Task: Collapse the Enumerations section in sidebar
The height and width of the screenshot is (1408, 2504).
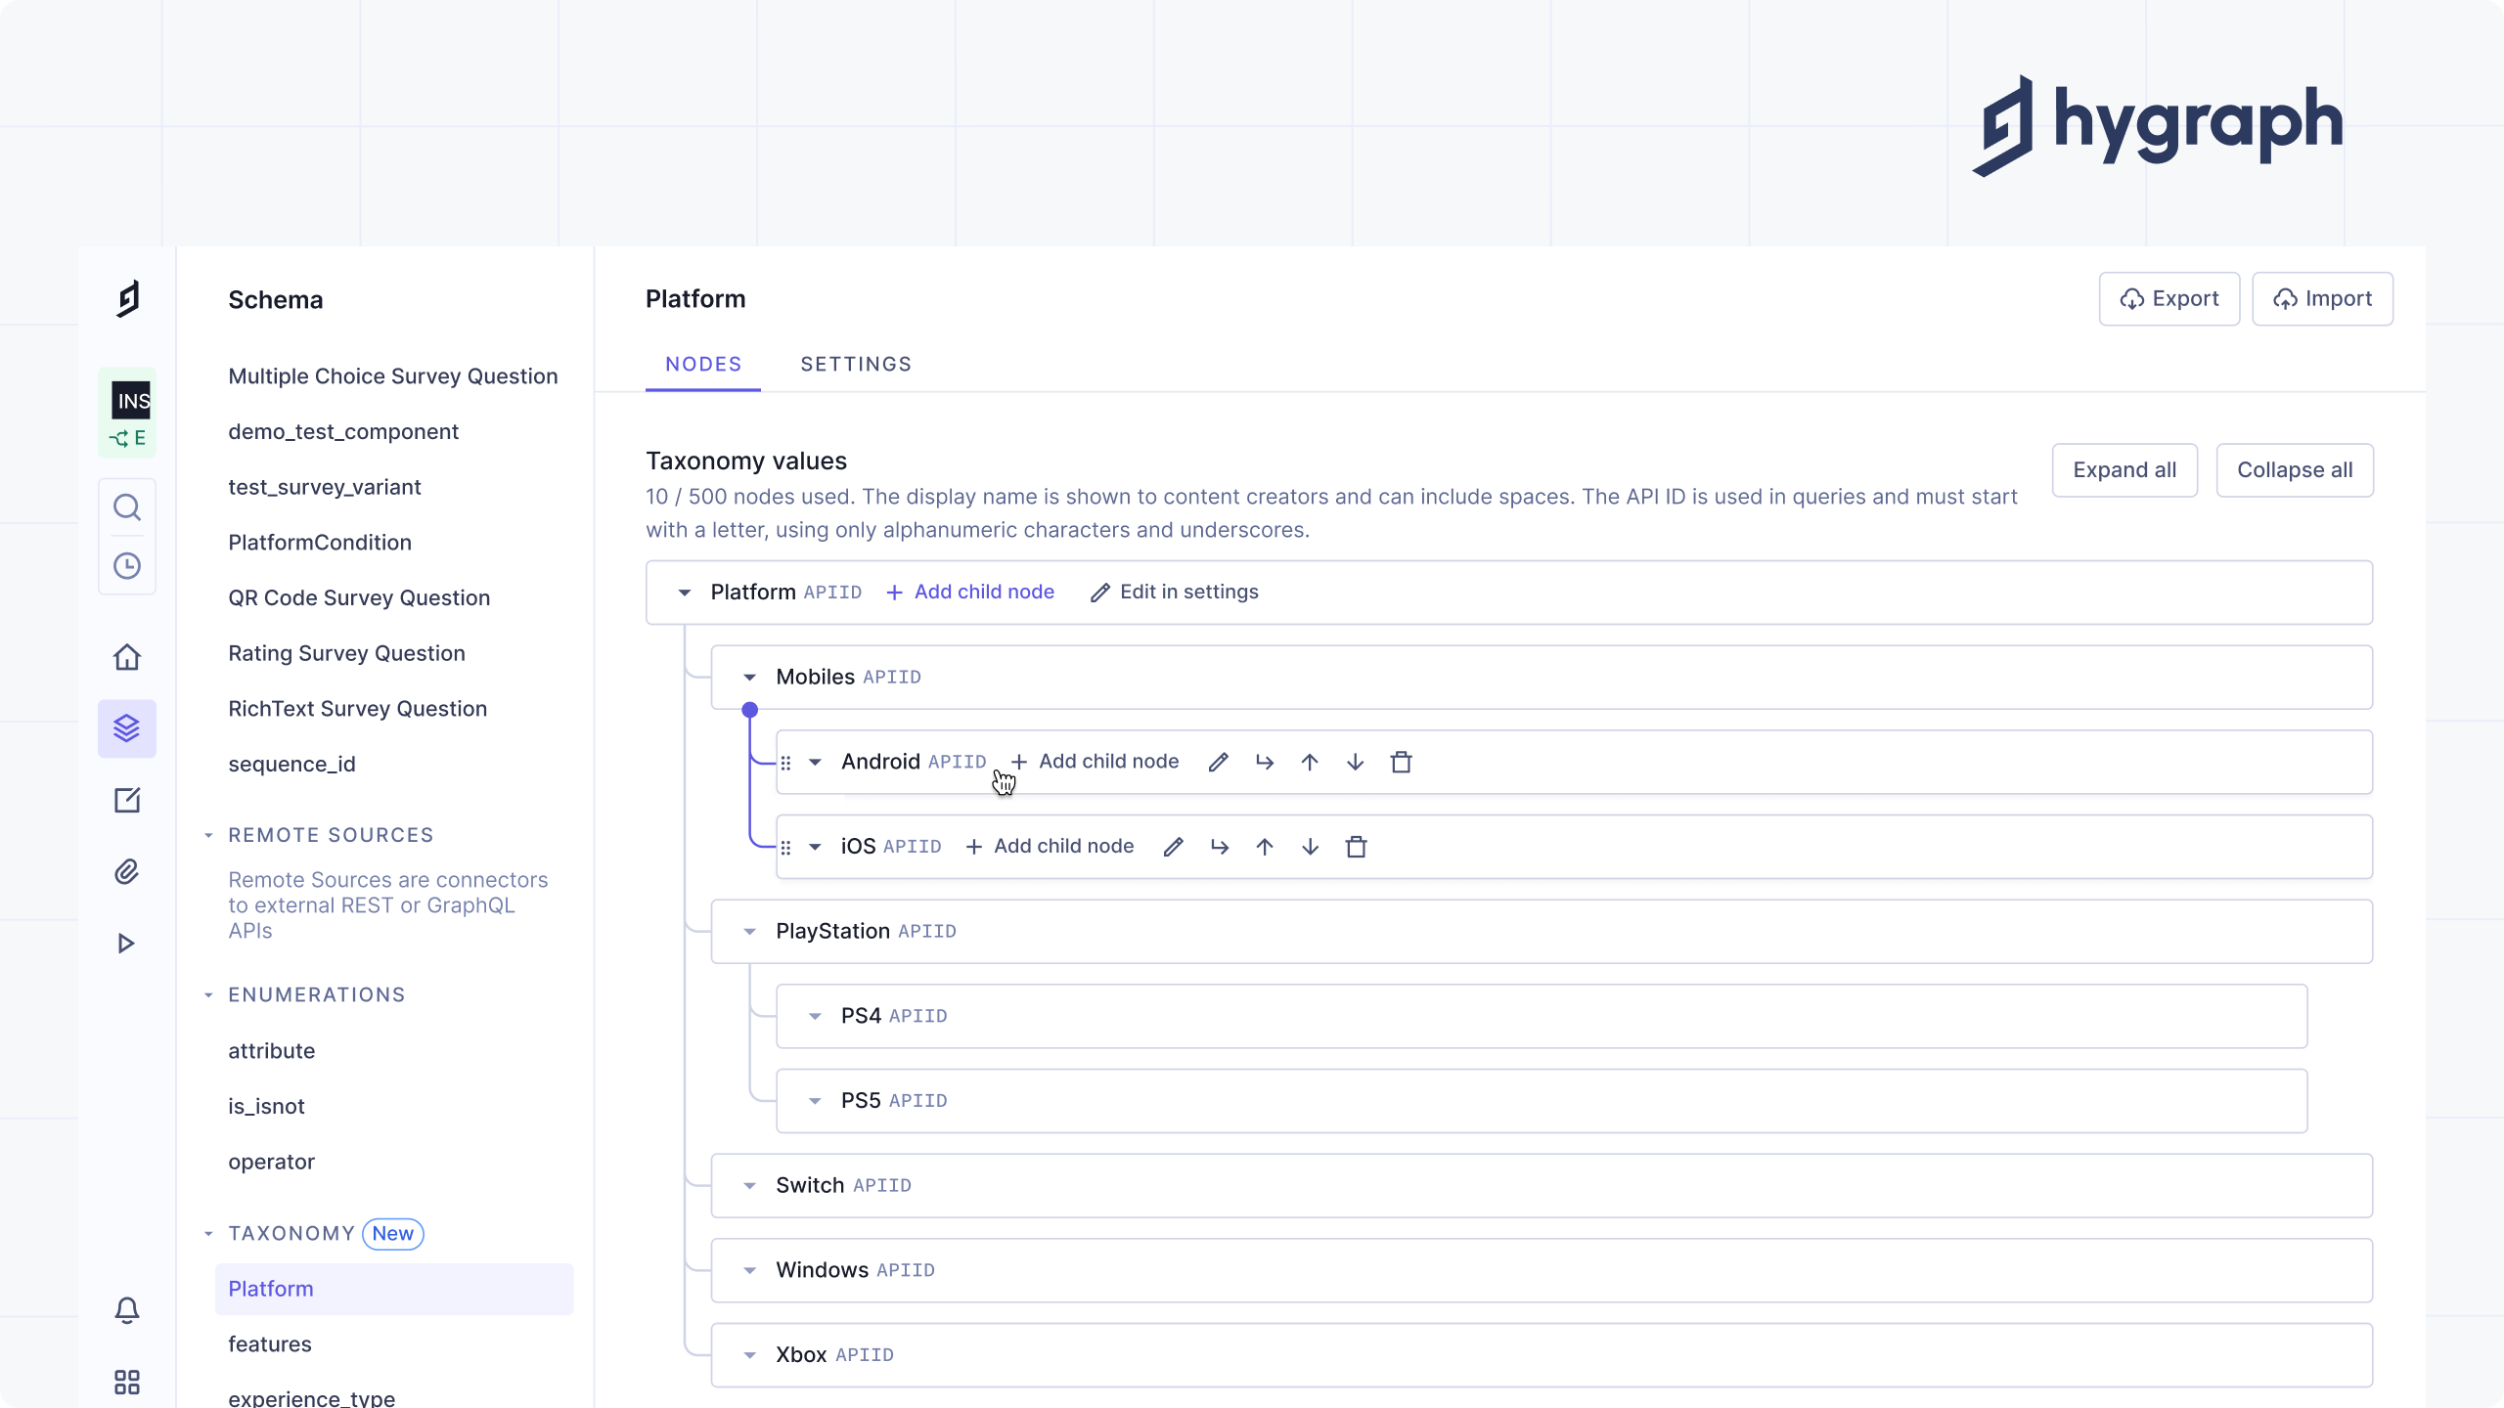Action: pos(208,994)
